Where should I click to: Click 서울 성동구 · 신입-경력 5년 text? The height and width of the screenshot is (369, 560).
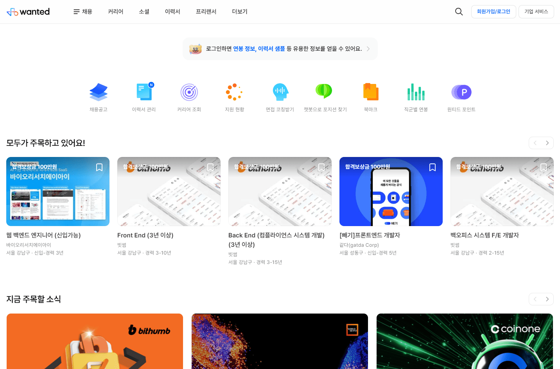point(368,253)
